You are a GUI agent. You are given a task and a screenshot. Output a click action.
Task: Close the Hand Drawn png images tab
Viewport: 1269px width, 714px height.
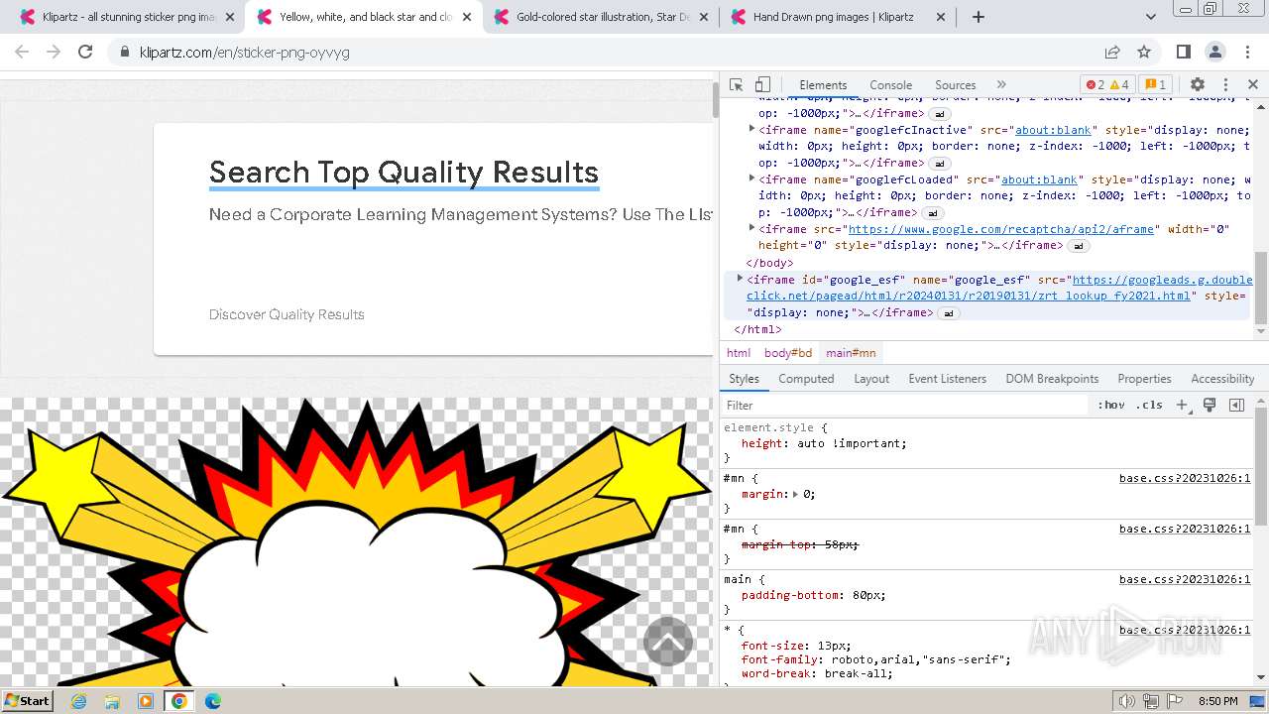(939, 17)
